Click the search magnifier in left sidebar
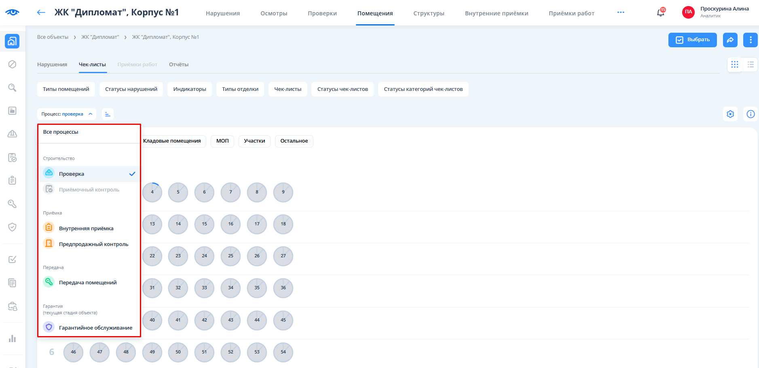Screen dimensions: 759x368 12,88
